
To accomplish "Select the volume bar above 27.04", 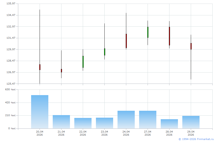I will (x=148, y=119).
